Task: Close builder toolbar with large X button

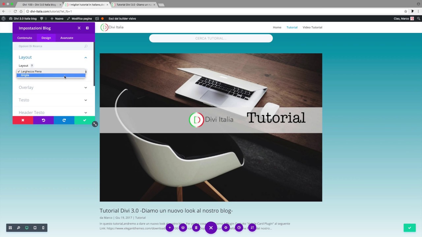Action: point(211,228)
